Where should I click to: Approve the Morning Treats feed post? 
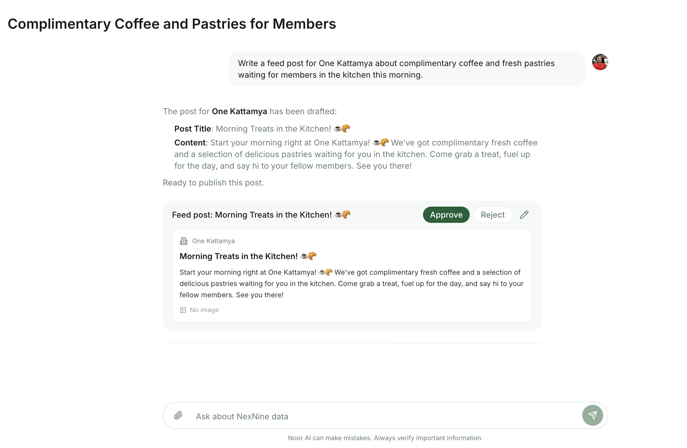coord(446,215)
